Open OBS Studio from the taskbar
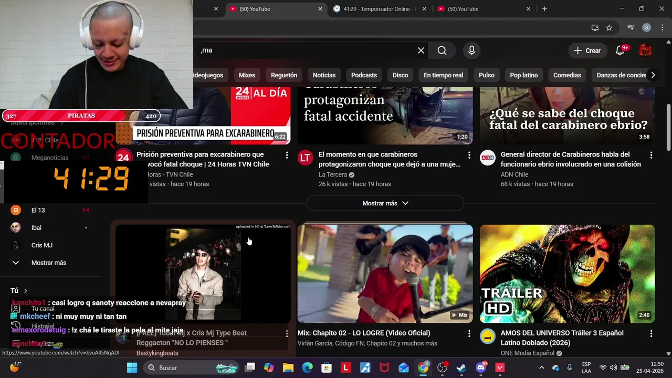 pos(442,367)
